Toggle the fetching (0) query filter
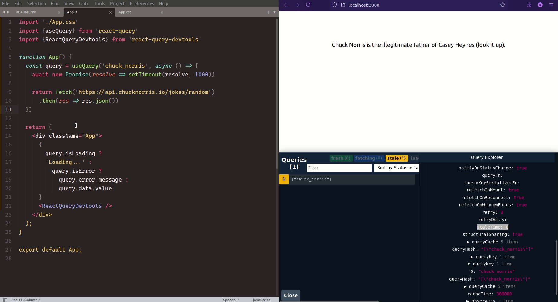 [x=369, y=158]
